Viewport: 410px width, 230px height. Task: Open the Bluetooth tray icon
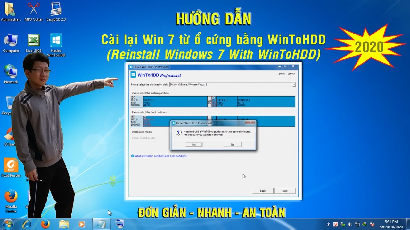click(x=328, y=224)
